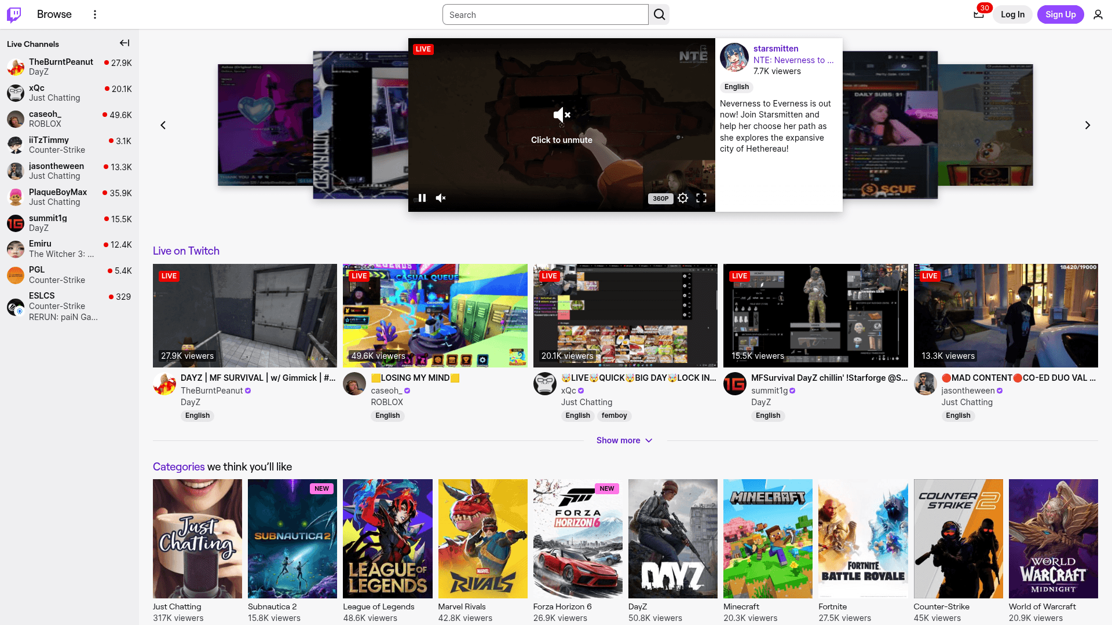Open the Twitch home logo
The width and height of the screenshot is (1112, 625).
pos(14,14)
